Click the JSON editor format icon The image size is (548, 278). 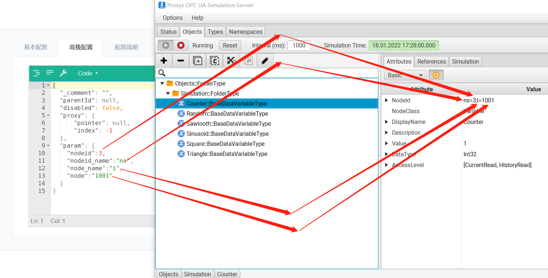click(37, 73)
